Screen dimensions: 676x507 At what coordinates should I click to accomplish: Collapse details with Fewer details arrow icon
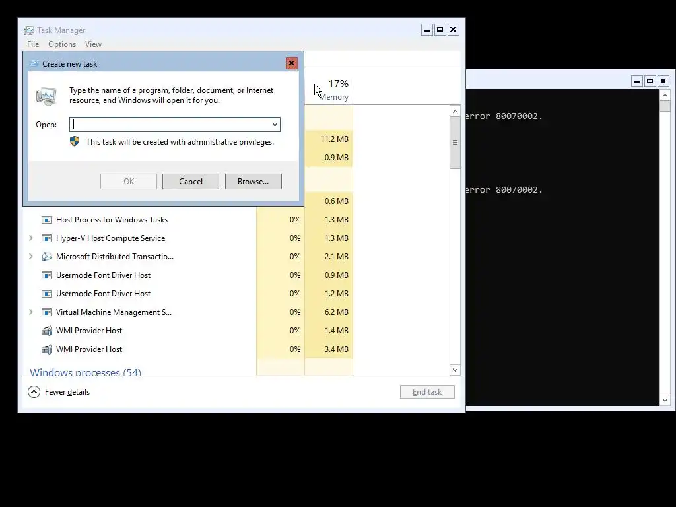click(x=34, y=392)
